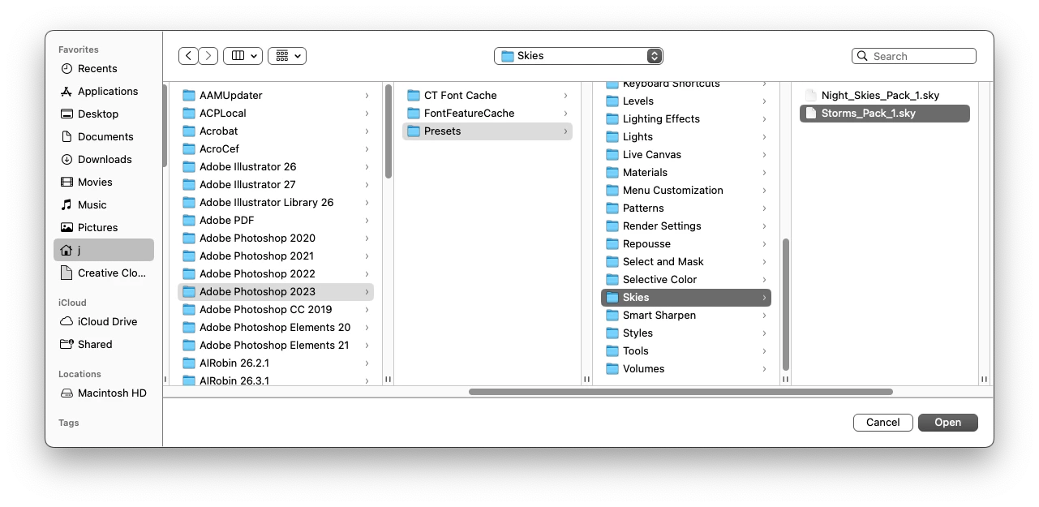Image resolution: width=1039 pixels, height=507 pixels.
Task: Select the Acrobat folder
Action: click(x=276, y=131)
